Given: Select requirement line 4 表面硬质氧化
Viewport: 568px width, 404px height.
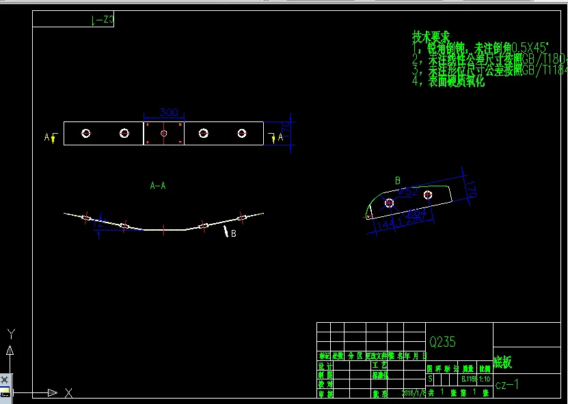Looking at the screenshot, I should 448,81.
